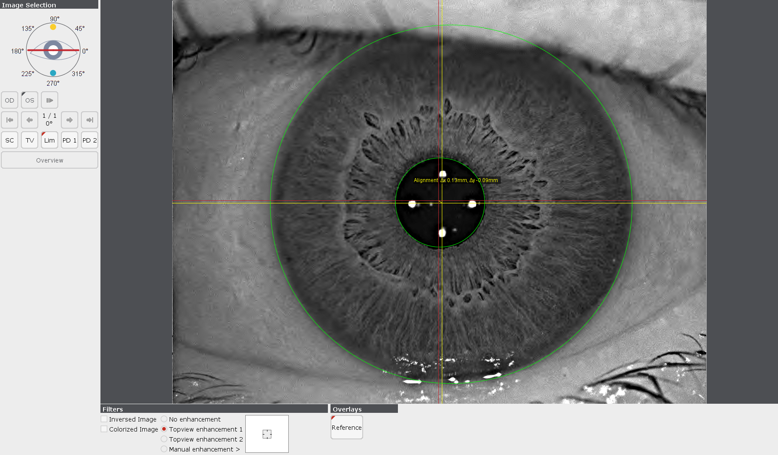Toggle the Reference overlay
Screen dimensions: 778x455
[x=346, y=427]
